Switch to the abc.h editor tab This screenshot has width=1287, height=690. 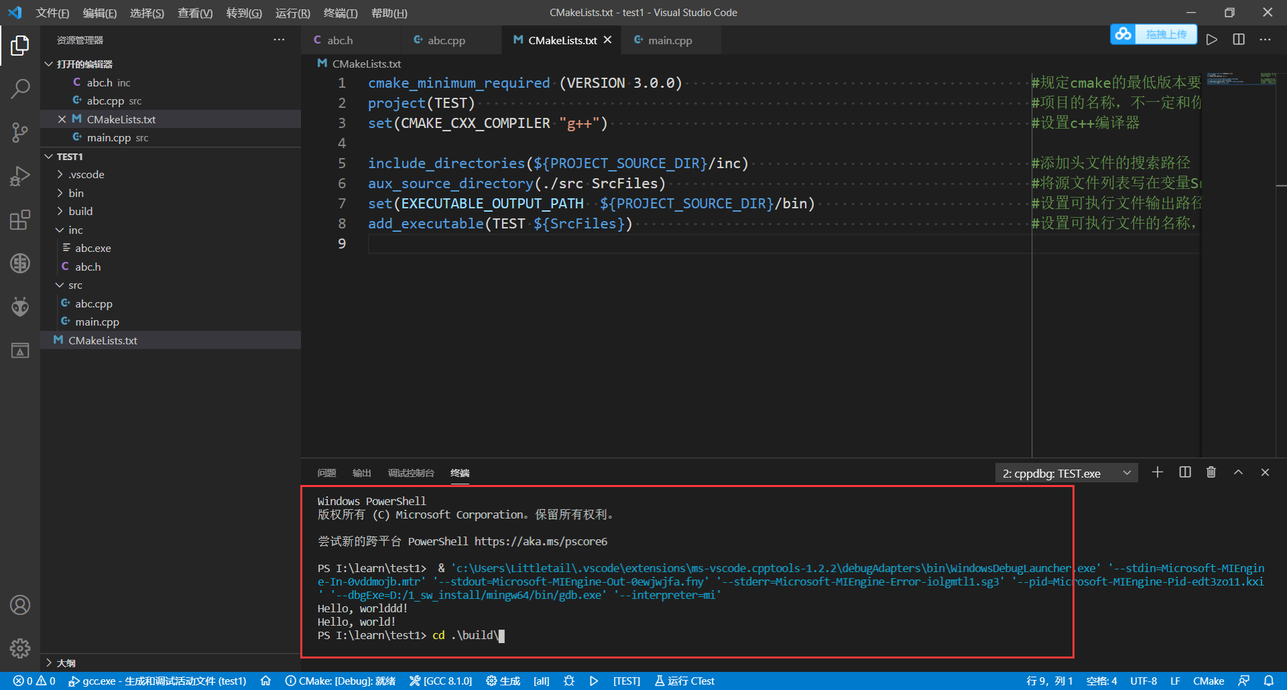(351, 40)
